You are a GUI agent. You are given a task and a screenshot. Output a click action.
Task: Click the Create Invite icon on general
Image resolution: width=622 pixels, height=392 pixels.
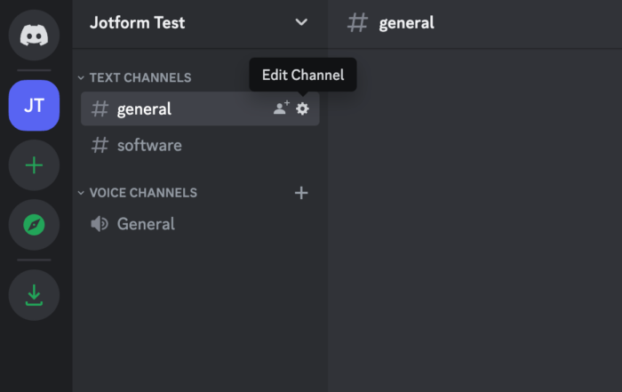281,108
